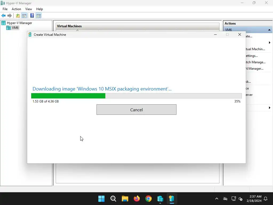The width and height of the screenshot is (273, 205).
Task: Switch to Hyper-V Manager taskbar icon
Action: click(x=160, y=199)
